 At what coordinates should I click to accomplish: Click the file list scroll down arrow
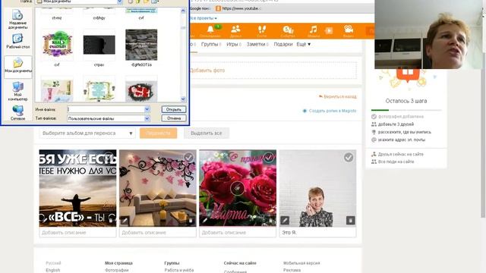[x=183, y=99]
